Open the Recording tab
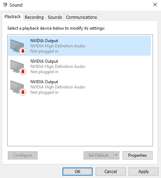Screen dimensions: 161x178 [x=34, y=17]
